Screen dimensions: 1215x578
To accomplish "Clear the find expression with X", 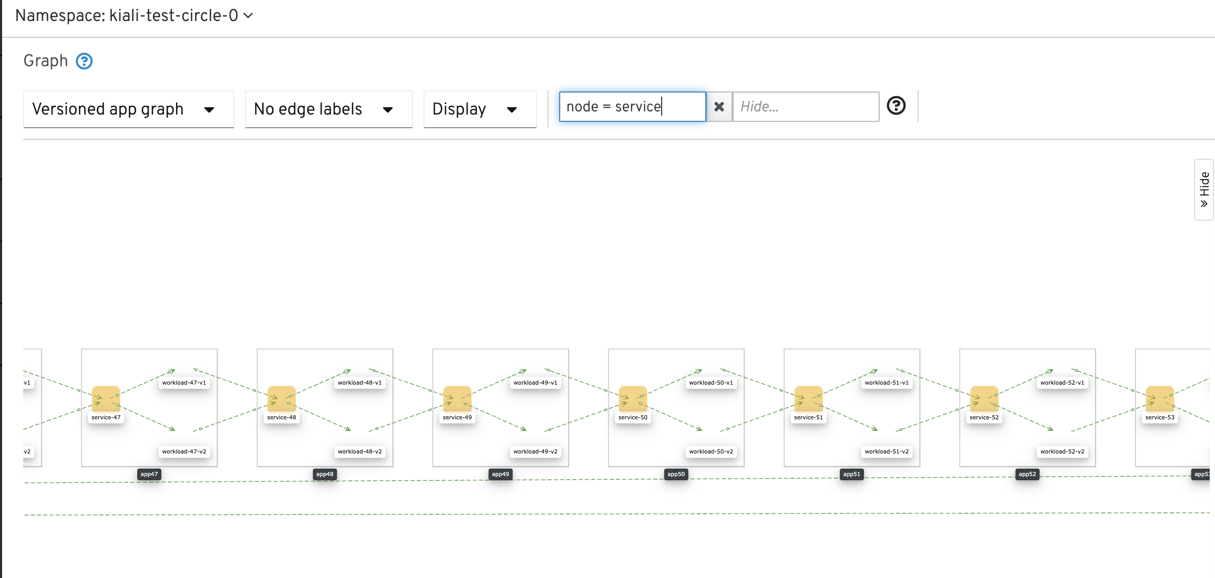I will click(x=719, y=107).
